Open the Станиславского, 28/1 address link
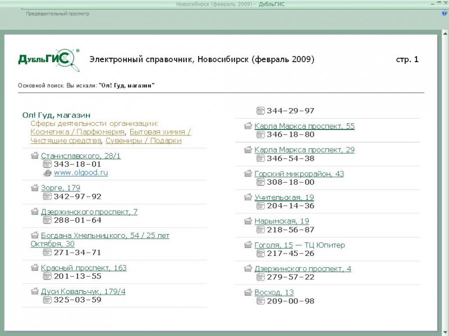The width and height of the screenshot is (449, 336). tap(81, 156)
